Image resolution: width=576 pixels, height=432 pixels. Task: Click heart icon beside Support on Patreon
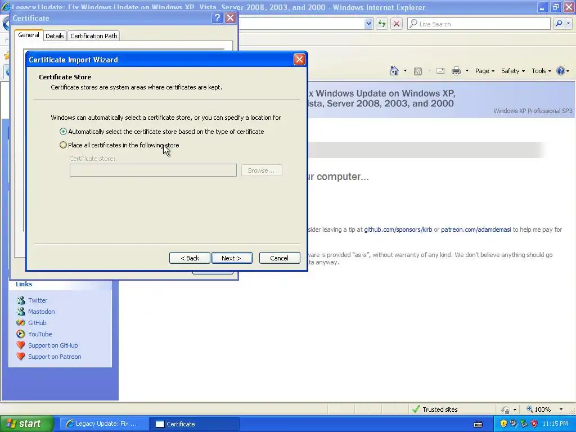click(21, 356)
